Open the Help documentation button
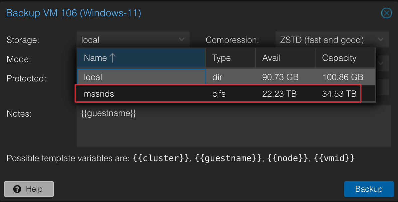The height and width of the screenshot is (202, 398). point(29,189)
